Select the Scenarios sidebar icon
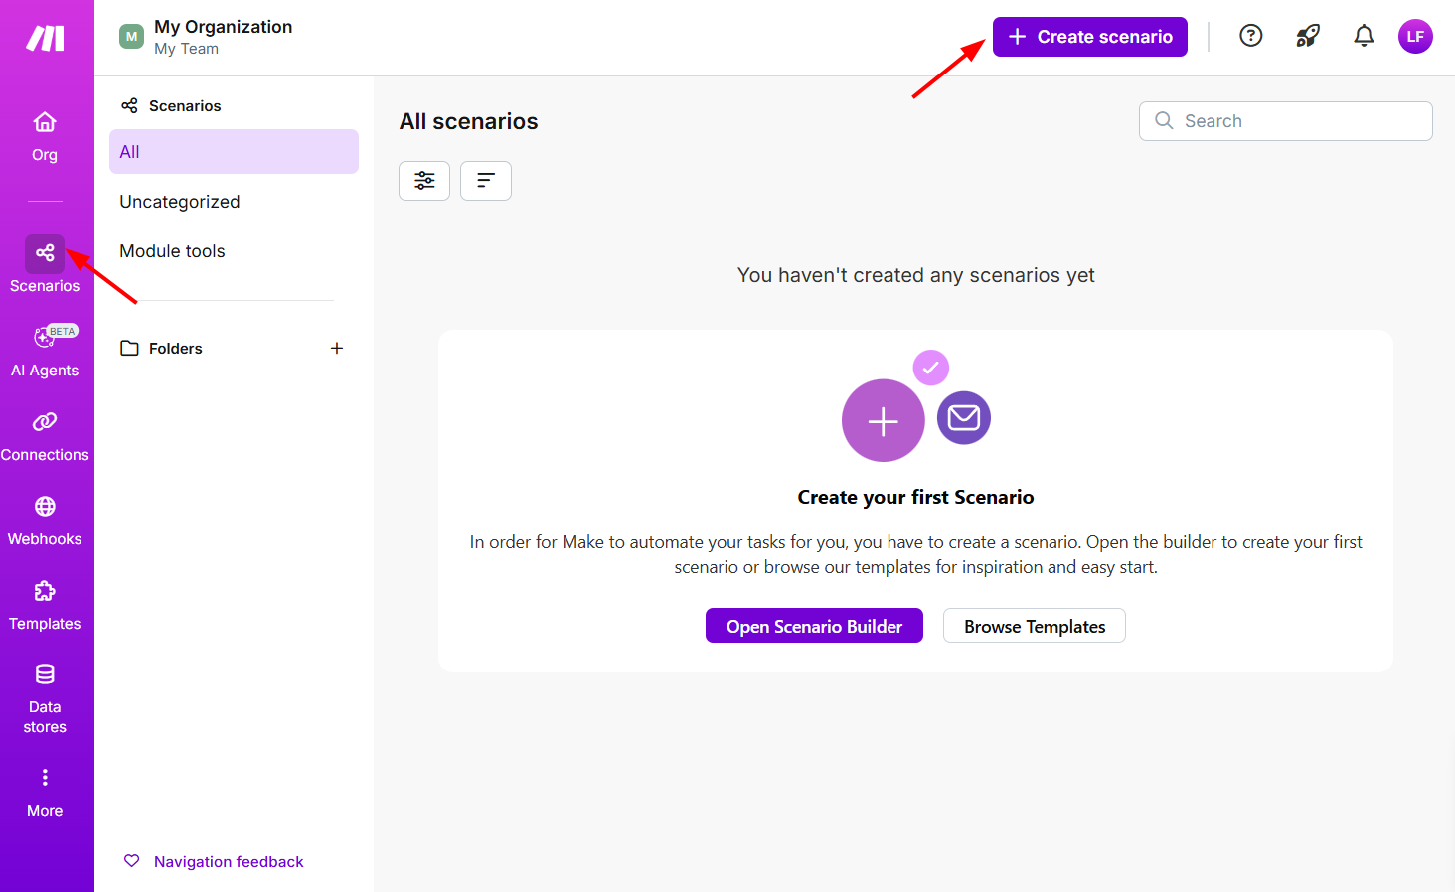 pos(45,253)
